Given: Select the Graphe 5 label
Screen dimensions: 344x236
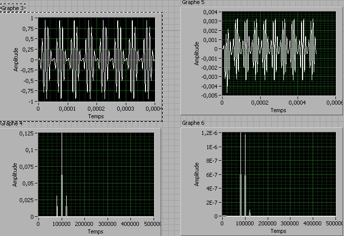Looking at the screenshot, I should (193, 2).
